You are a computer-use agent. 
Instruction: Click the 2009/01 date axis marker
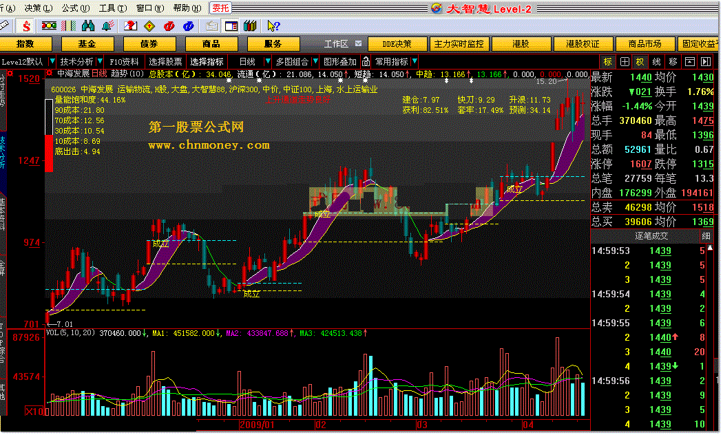tap(257, 425)
